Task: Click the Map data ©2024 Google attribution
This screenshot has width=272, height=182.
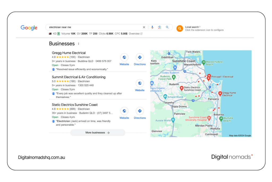Action: [x=240, y=136]
